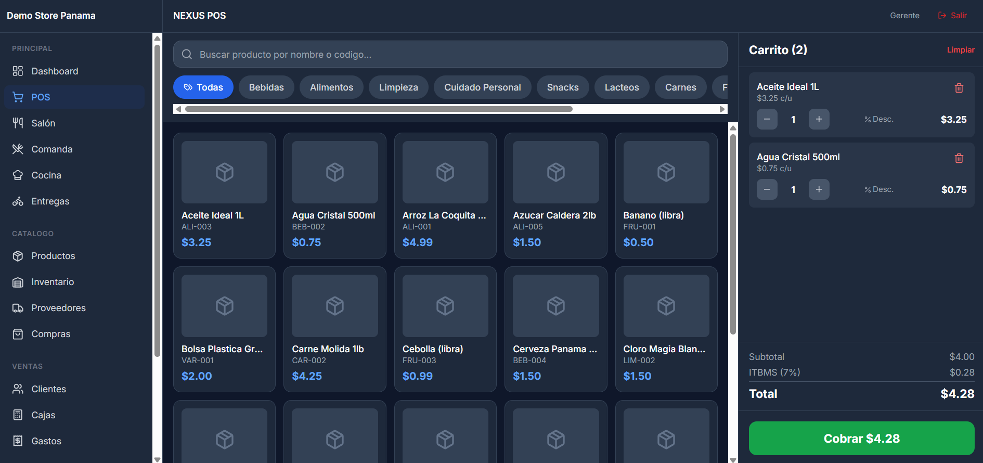Viewport: 983px width, 463px height.
Task: Open the Cocina kitchen view
Action: [x=46, y=175]
